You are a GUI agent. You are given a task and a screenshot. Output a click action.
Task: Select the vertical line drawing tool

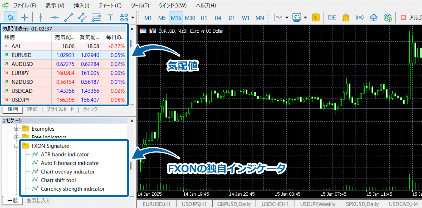[x=41, y=18]
